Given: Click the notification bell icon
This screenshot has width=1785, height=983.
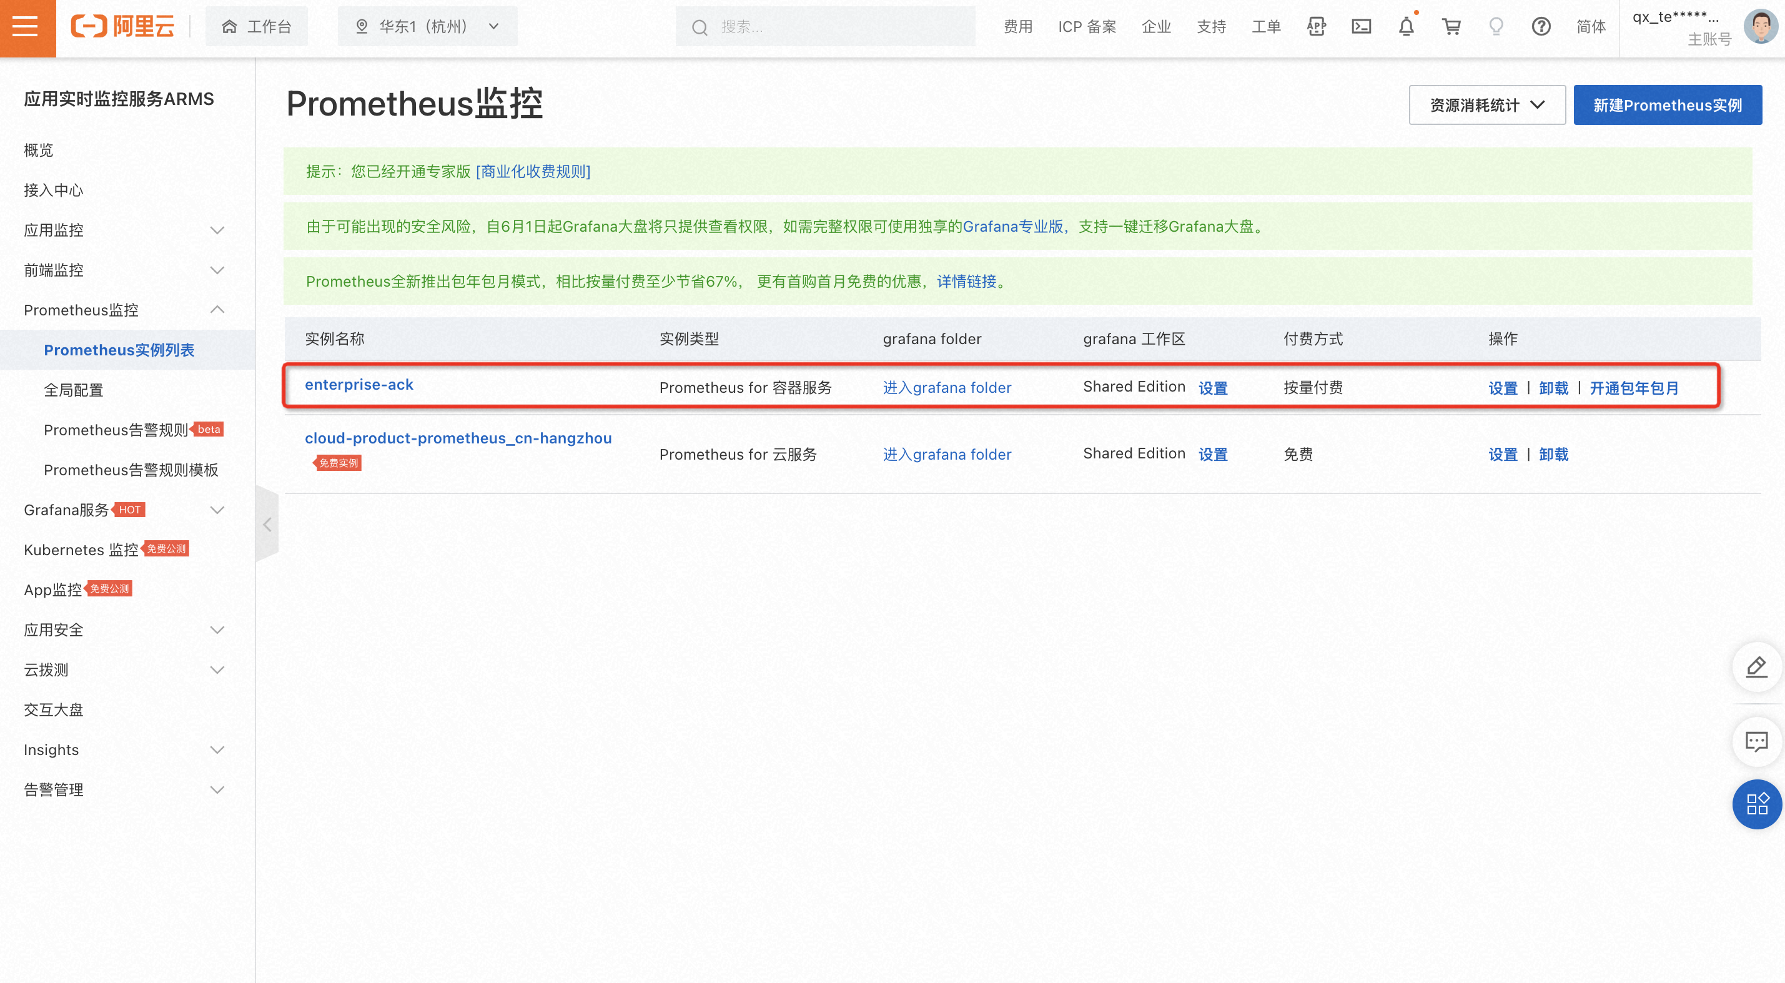Looking at the screenshot, I should point(1406,27).
